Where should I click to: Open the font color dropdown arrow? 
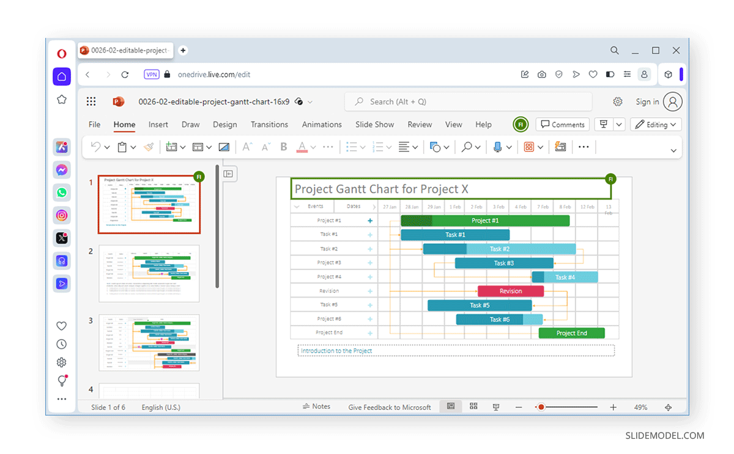pyautogui.click(x=313, y=148)
